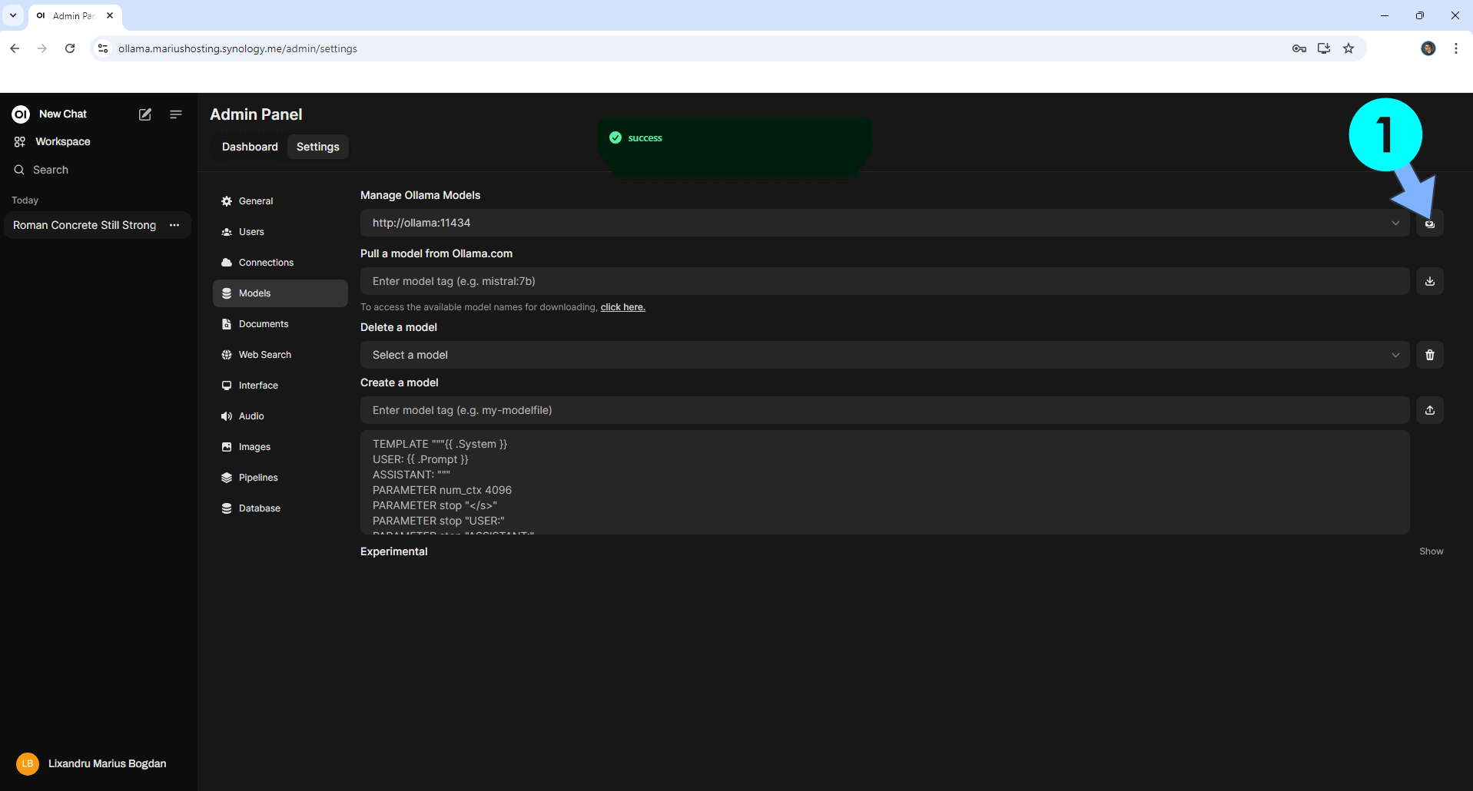Follow the 'click here.' link

[x=622, y=307]
